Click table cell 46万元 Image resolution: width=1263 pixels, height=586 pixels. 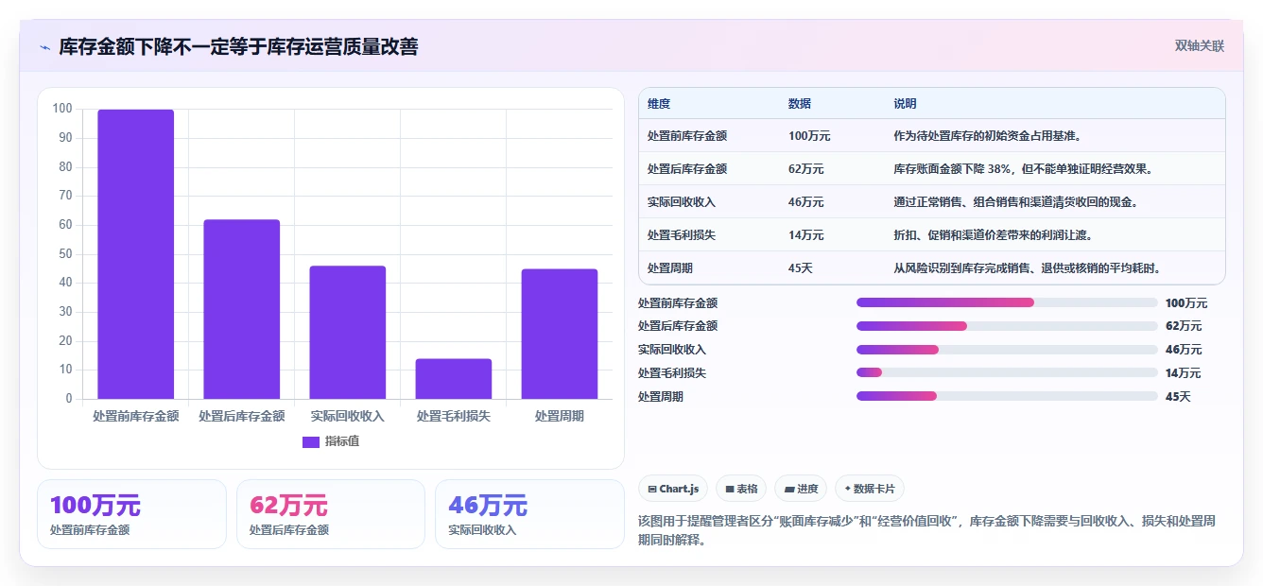point(806,202)
